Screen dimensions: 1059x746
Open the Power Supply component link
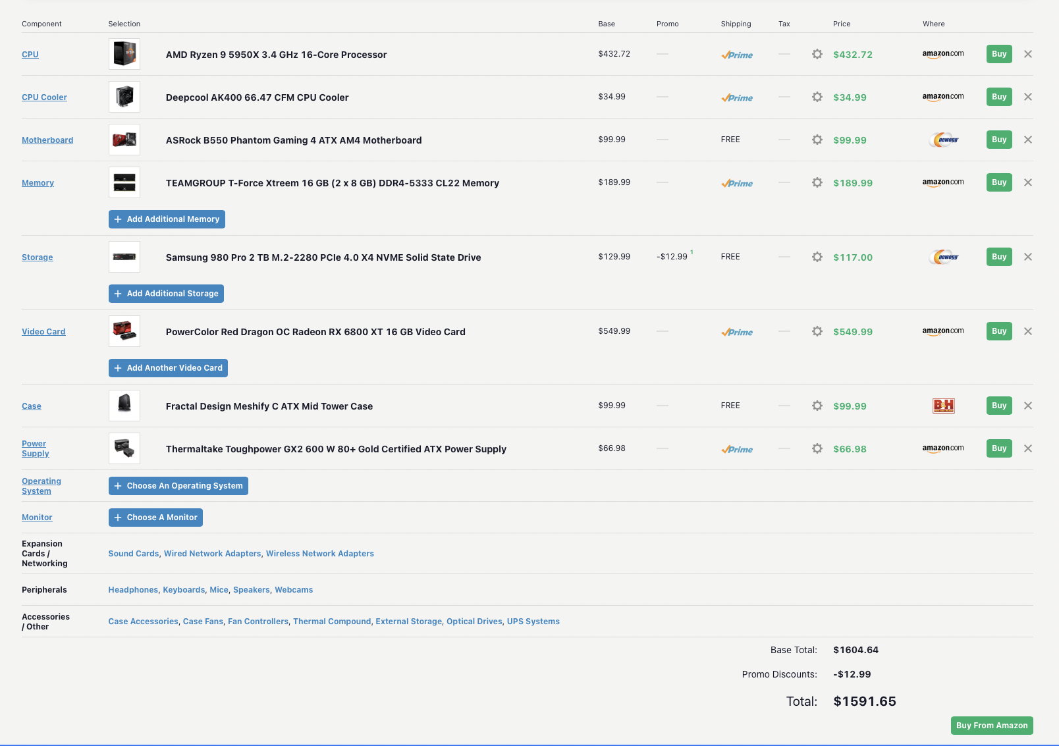point(36,448)
